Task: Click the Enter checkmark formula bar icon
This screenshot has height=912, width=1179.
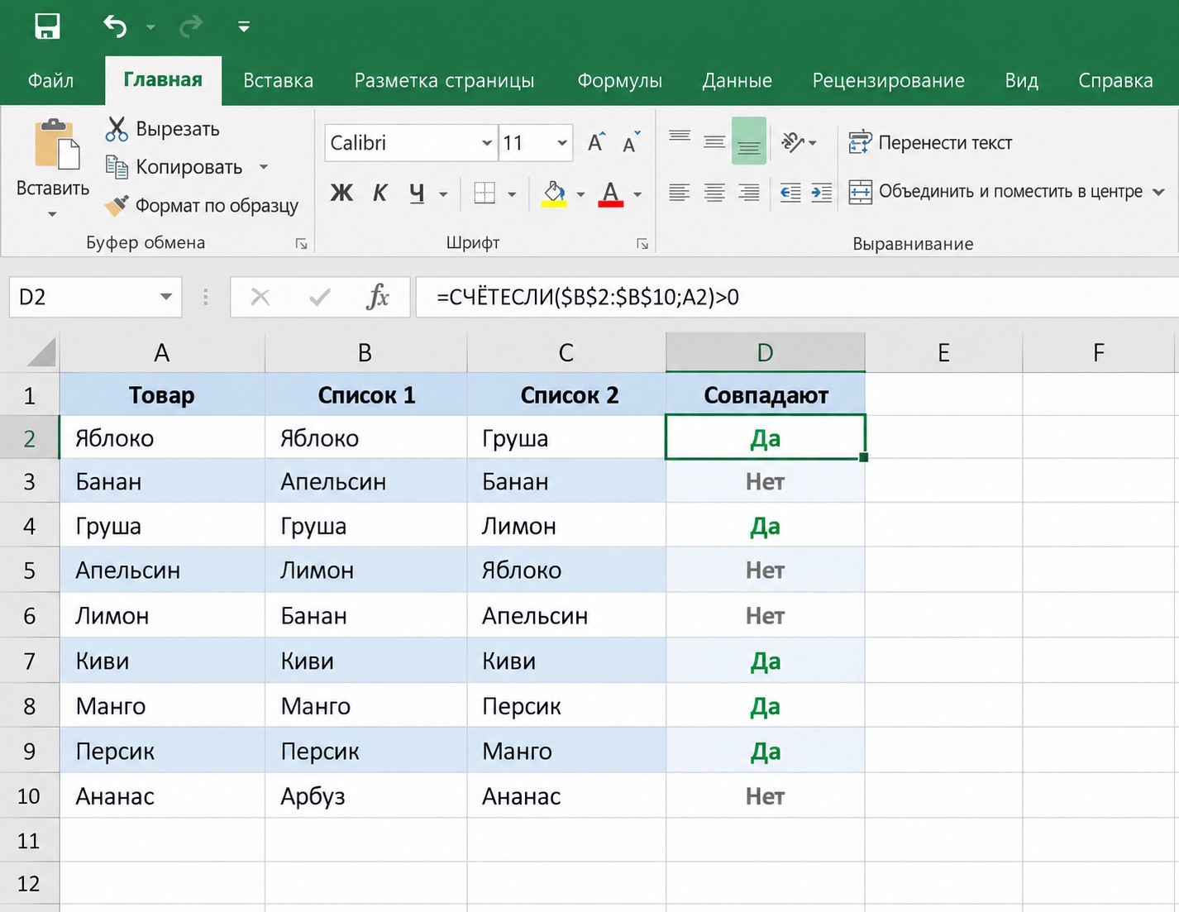Action: (x=319, y=297)
